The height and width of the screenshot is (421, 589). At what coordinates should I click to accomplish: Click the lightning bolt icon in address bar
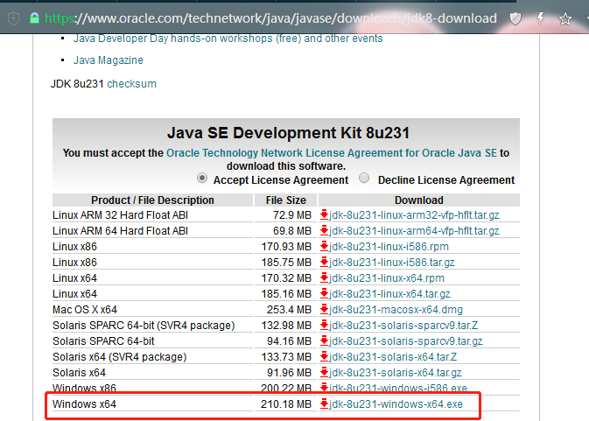click(542, 18)
